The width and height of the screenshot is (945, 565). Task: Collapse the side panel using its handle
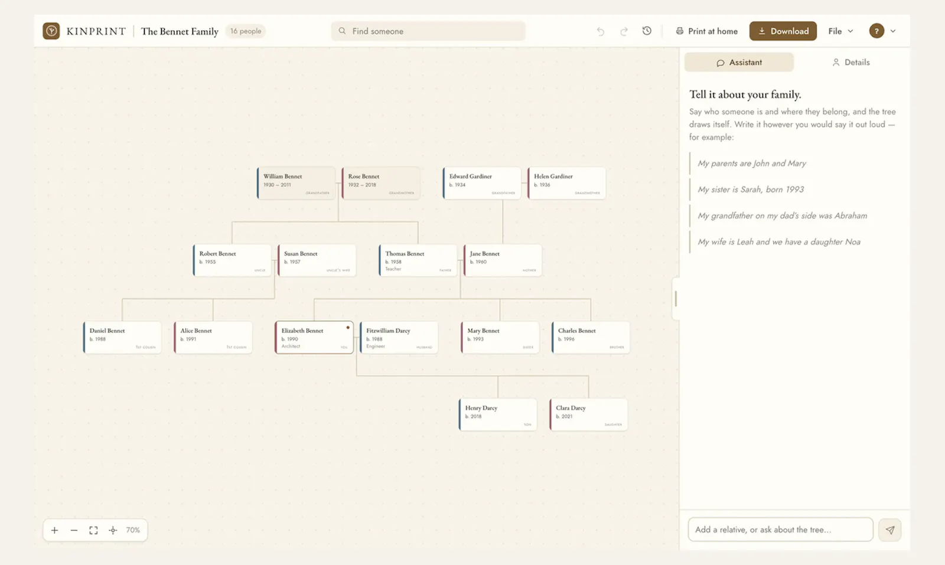(676, 299)
